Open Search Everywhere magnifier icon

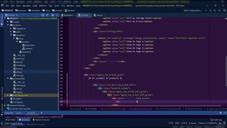coord(225,10)
